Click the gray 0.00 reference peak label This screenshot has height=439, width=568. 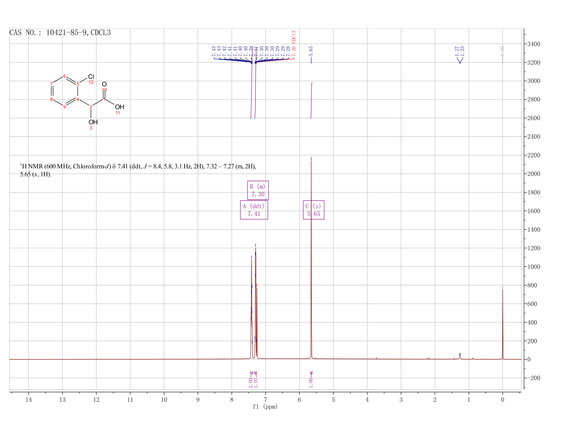[502, 51]
